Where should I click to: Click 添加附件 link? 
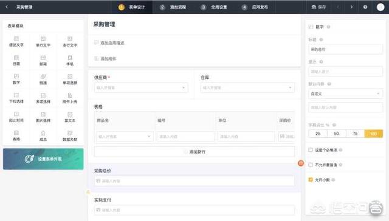pyautogui.click(x=105, y=59)
